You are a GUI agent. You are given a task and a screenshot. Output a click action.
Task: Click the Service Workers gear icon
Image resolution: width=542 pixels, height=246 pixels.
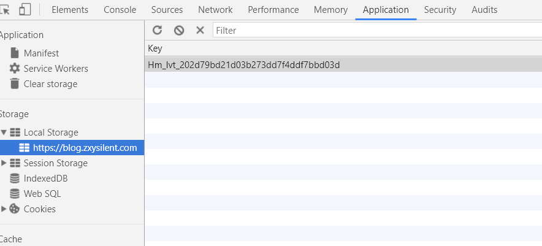(15, 68)
